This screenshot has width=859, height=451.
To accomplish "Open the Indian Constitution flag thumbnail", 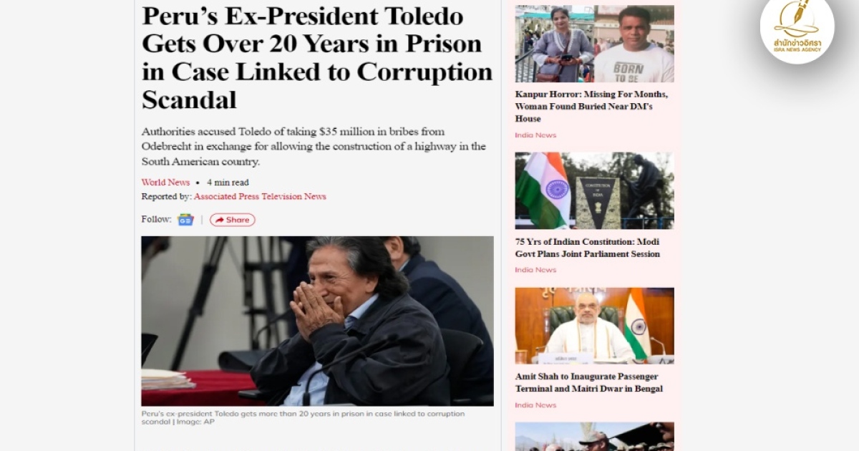I will point(594,190).
